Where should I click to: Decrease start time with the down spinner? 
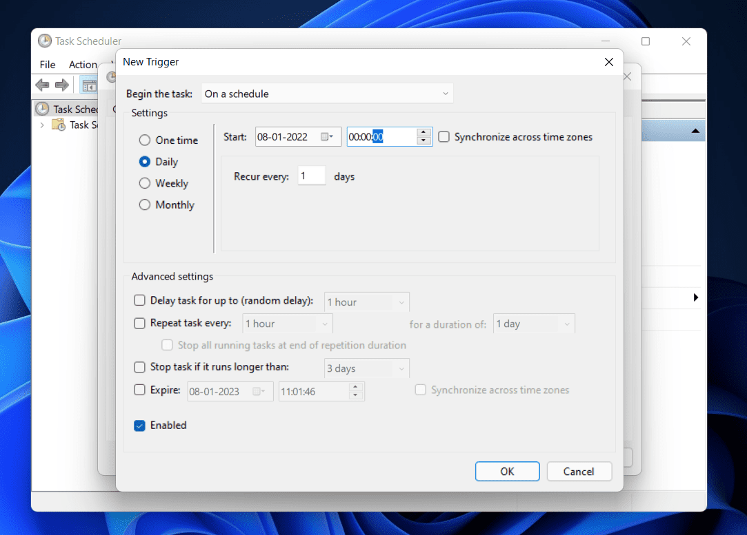[424, 140]
